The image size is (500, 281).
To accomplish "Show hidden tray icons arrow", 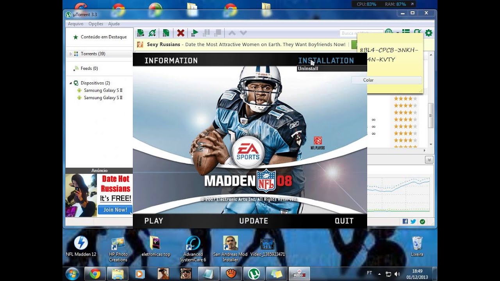I will [x=379, y=274].
